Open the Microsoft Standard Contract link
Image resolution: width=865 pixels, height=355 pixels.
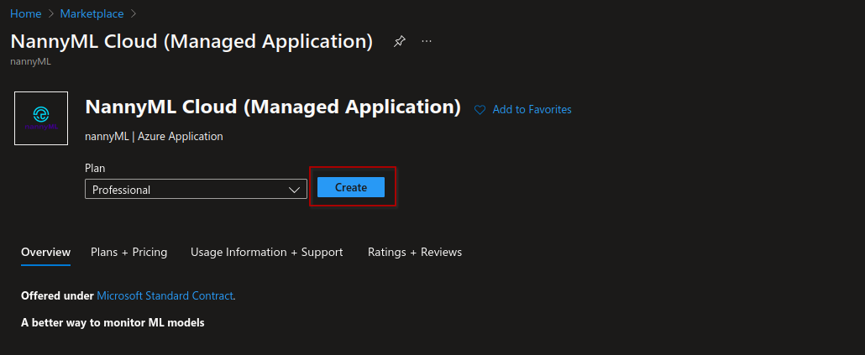tap(165, 295)
